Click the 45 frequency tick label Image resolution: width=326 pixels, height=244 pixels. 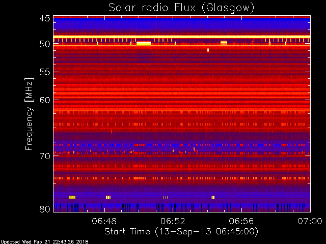tap(45, 19)
